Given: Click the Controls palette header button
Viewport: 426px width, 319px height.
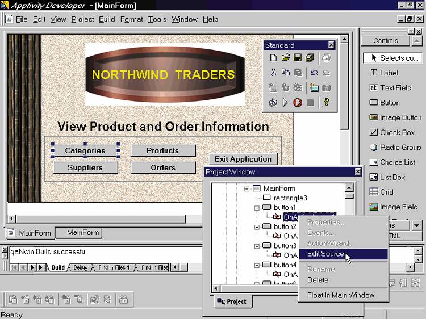Looking at the screenshot, I should pos(385,41).
